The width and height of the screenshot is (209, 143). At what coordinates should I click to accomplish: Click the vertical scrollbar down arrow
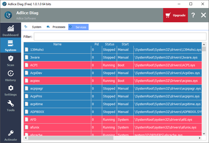[x=204, y=134]
